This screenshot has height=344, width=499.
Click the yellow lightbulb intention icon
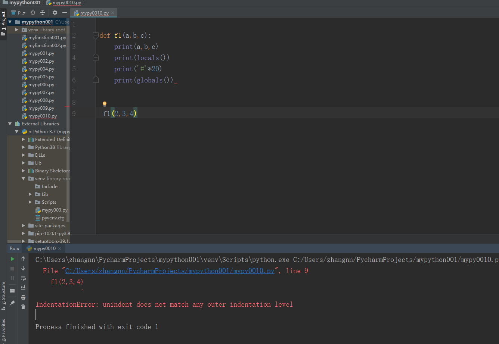(x=105, y=104)
